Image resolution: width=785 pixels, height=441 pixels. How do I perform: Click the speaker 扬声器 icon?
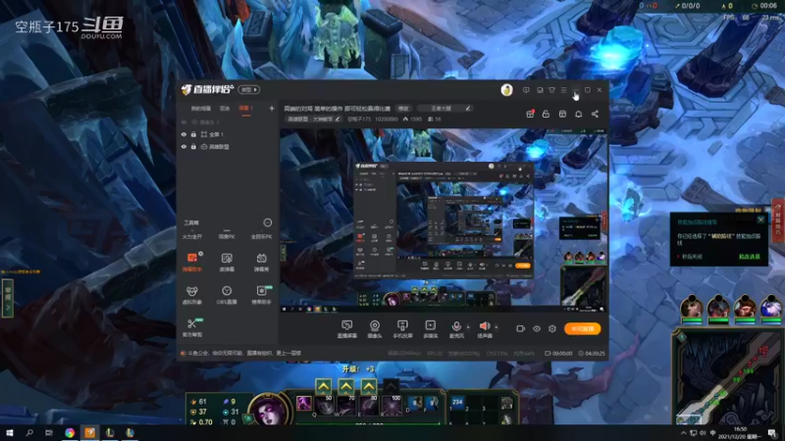pyautogui.click(x=485, y=326)
